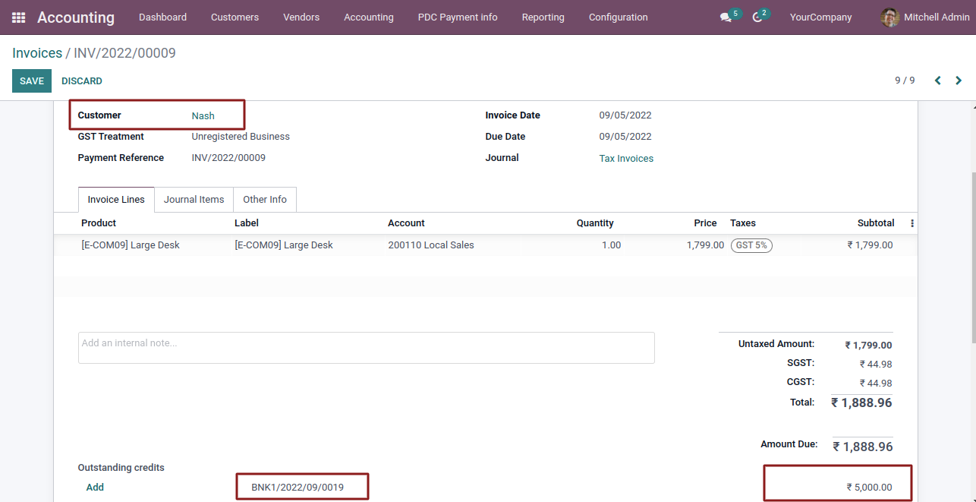
Task: Switch to the Journal Items tab
Action: (x=194, y=200)
